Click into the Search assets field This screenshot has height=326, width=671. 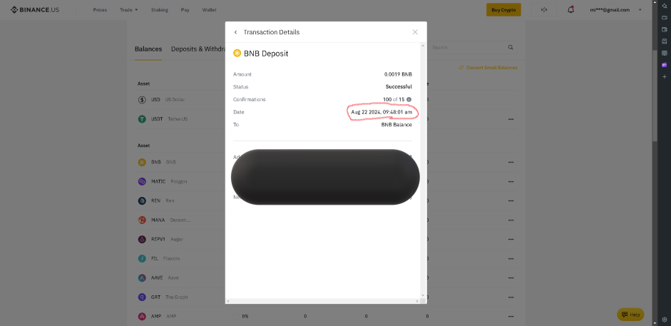[x=468, y=48]
